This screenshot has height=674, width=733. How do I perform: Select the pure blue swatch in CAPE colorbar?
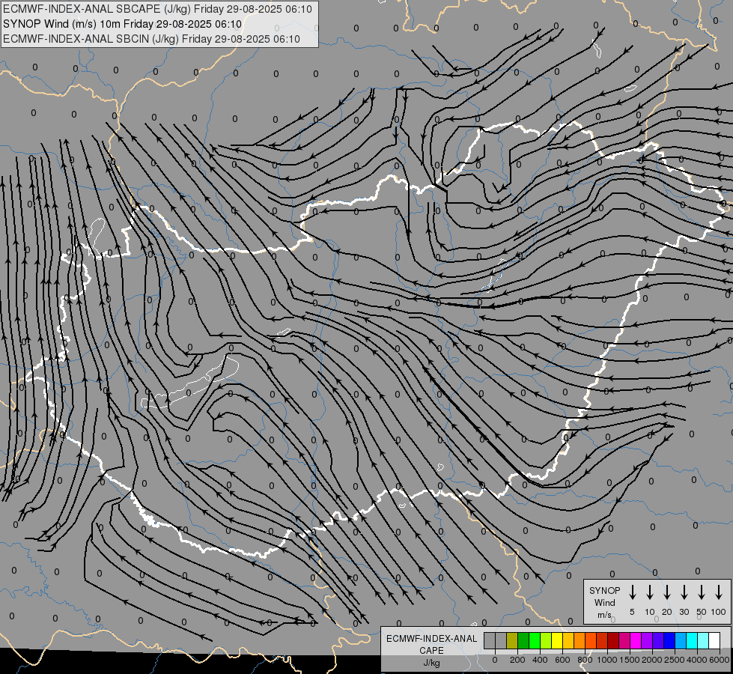click(x=669, y=640)
